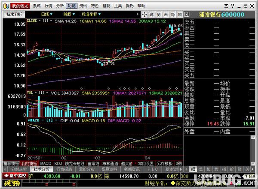This screenshot has height=189, width=258.
Task: Toggle the 盘中监控 eye monitor button
Action: 15,176
